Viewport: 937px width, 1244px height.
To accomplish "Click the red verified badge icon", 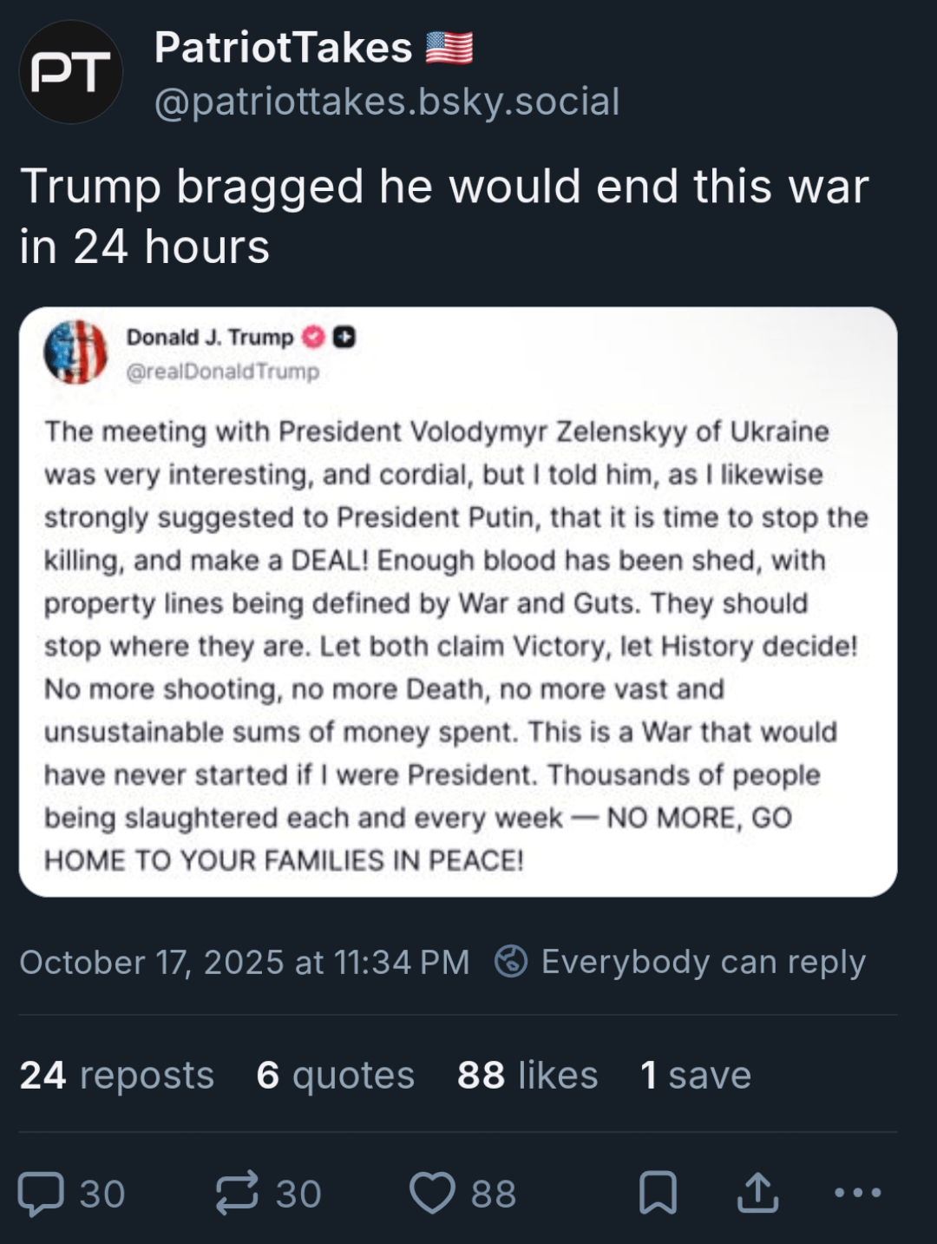I will (x=313, y=337).
